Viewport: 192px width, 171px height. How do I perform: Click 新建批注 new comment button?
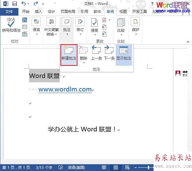coord(69,55)
